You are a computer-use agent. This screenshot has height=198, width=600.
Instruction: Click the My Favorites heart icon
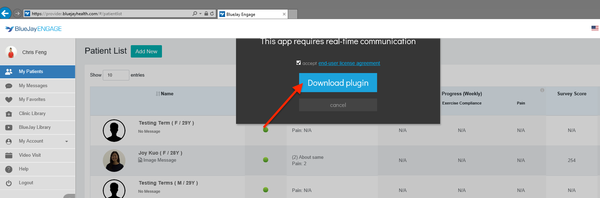point(9,100)
